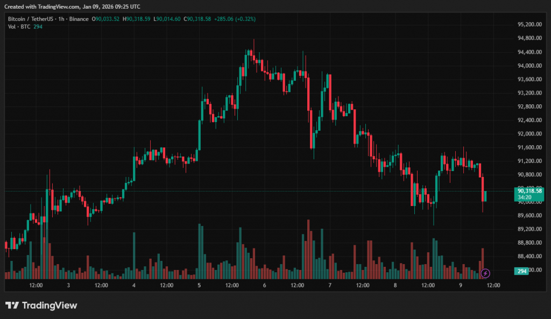Select date marker 3 on the time axis

(x=68, y=285)
